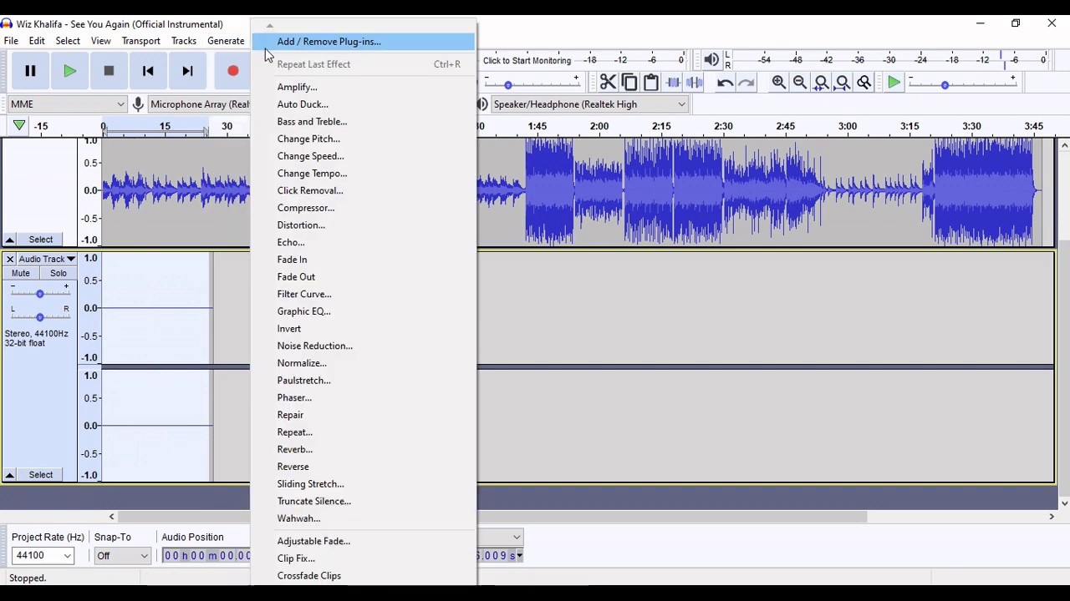1070x601 pixels.
Task: Click the Zoom Out magnifier
Action: (x=800, y=83)
